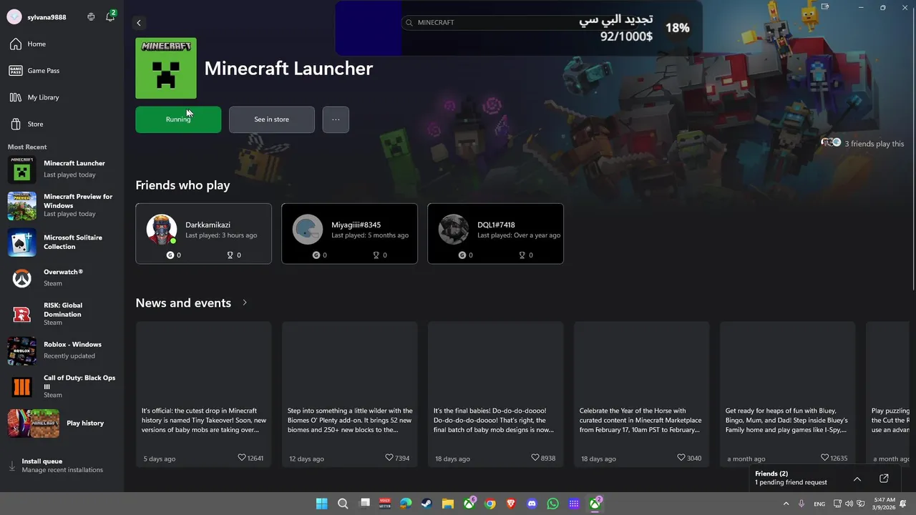Open Darkkamikazi friend card
This screenshot has height=515, width=916.
point(204,234)
